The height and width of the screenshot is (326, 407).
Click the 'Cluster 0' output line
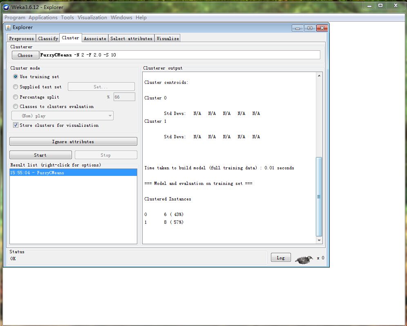coord(155,98)
